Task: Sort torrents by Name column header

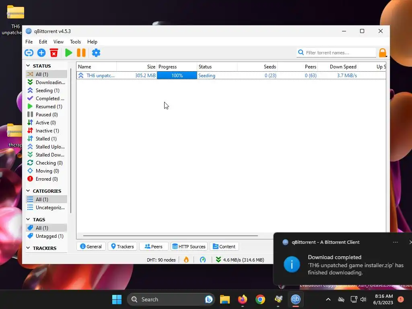Action: (x=97, y=67)
